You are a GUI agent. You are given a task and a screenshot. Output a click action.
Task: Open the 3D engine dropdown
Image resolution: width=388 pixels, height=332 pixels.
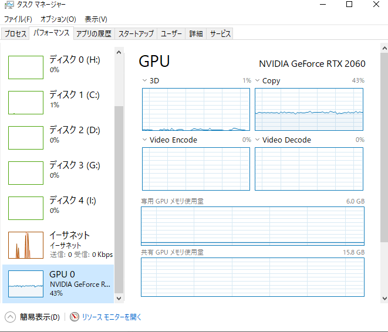click(x=146, y=80)
